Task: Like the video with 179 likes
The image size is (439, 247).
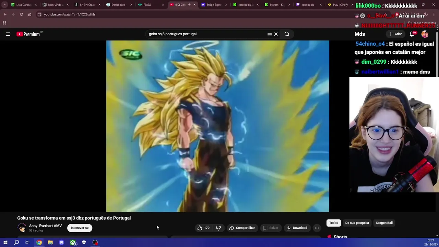Action: 203,228
